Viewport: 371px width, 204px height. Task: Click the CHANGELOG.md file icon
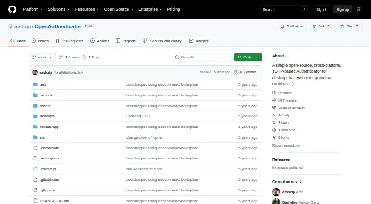[x=35, y=201]
